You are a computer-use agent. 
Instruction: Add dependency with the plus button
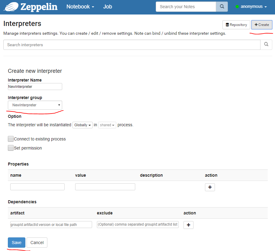click(x=188, y=225)
